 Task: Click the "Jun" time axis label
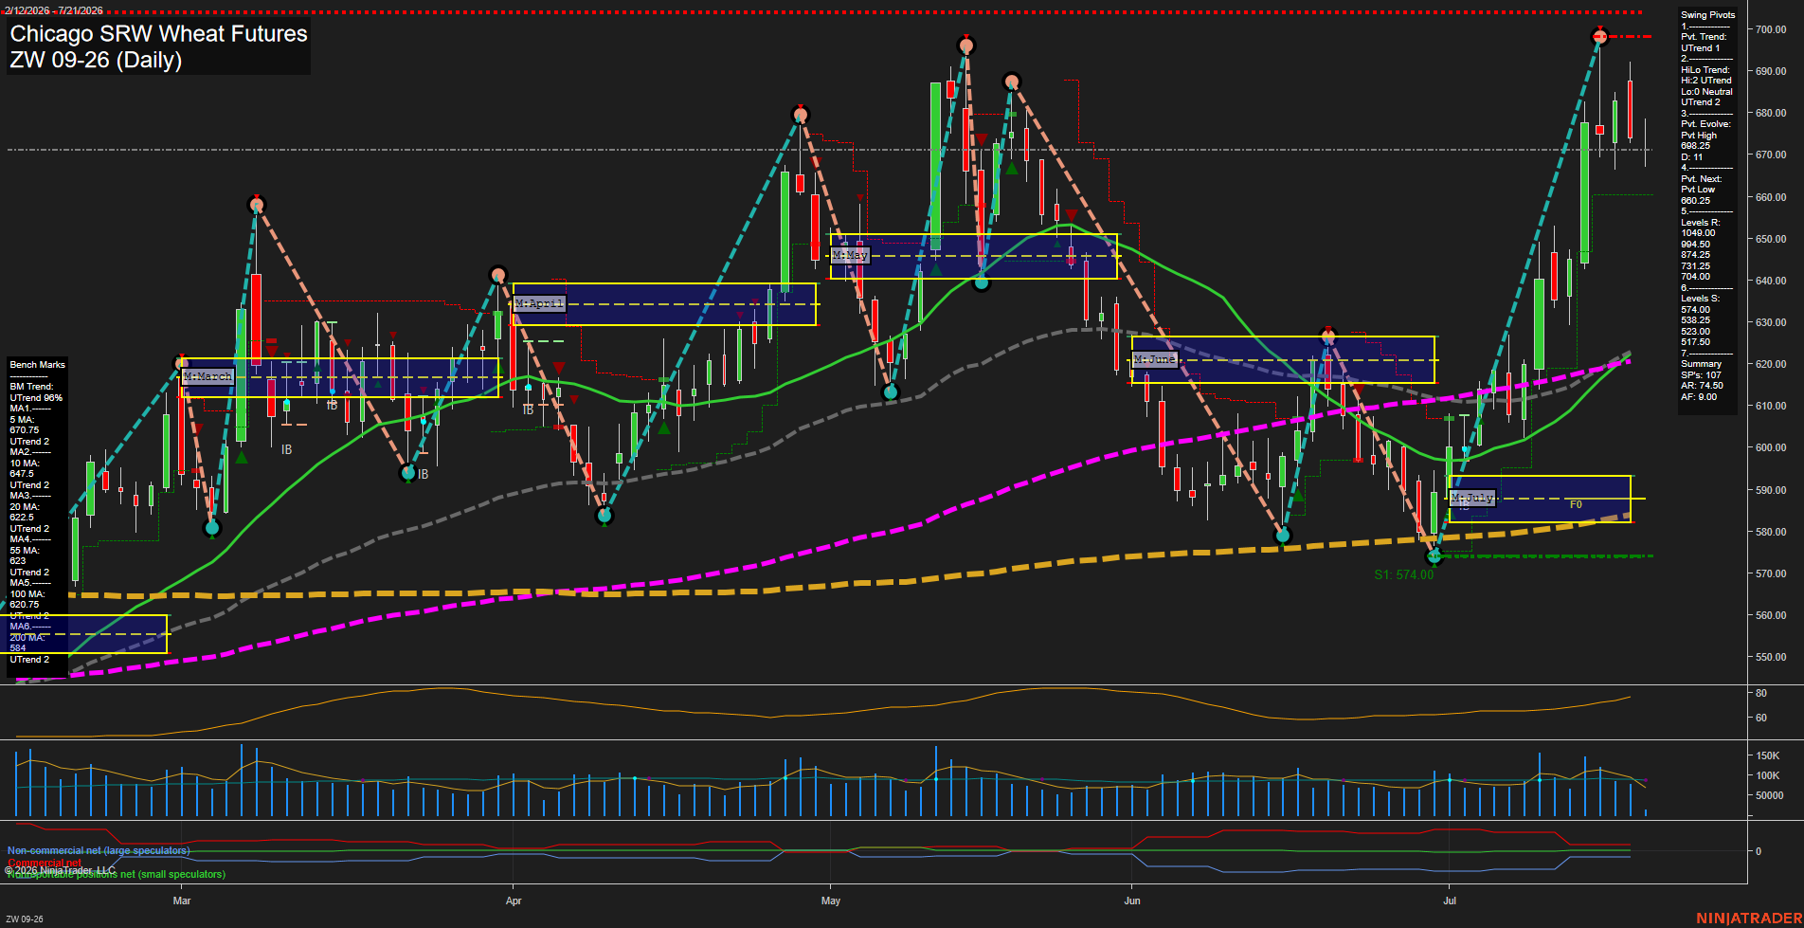pyautogui.click(x=1132, y=901)
